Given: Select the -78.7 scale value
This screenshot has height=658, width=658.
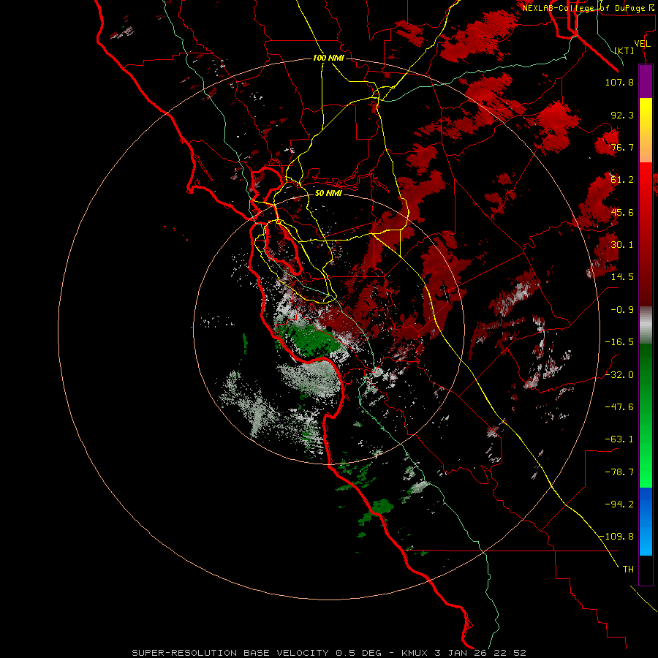Looking at the screenshot, I should point(619,472).
